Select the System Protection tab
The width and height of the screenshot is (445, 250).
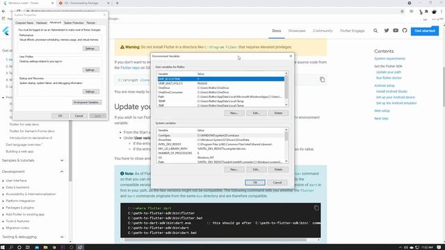click(x=74, y=23)
